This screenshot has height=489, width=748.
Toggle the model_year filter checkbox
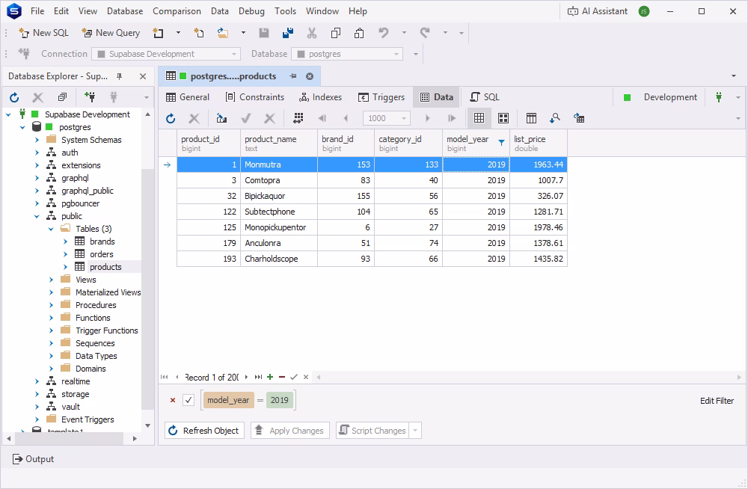tap(188, 400)
